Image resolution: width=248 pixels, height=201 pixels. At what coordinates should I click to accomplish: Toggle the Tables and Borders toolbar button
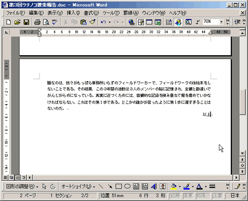click(141, 22)
